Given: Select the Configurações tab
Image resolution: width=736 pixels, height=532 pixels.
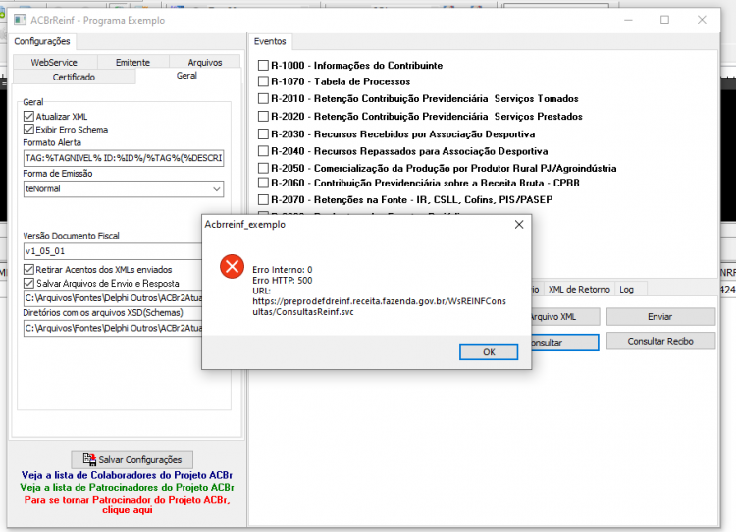Looking at the screenshot, I should point(42,41).
